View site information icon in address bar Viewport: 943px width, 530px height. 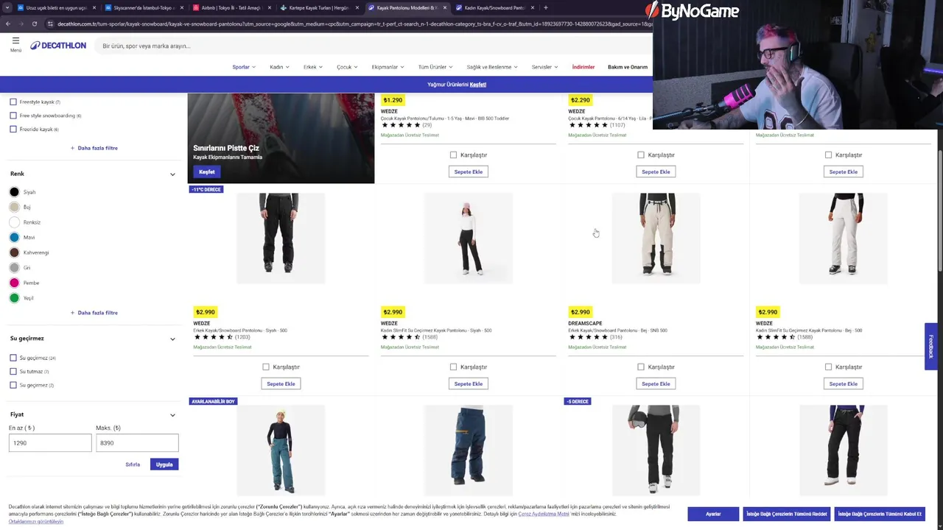(50, 24)
